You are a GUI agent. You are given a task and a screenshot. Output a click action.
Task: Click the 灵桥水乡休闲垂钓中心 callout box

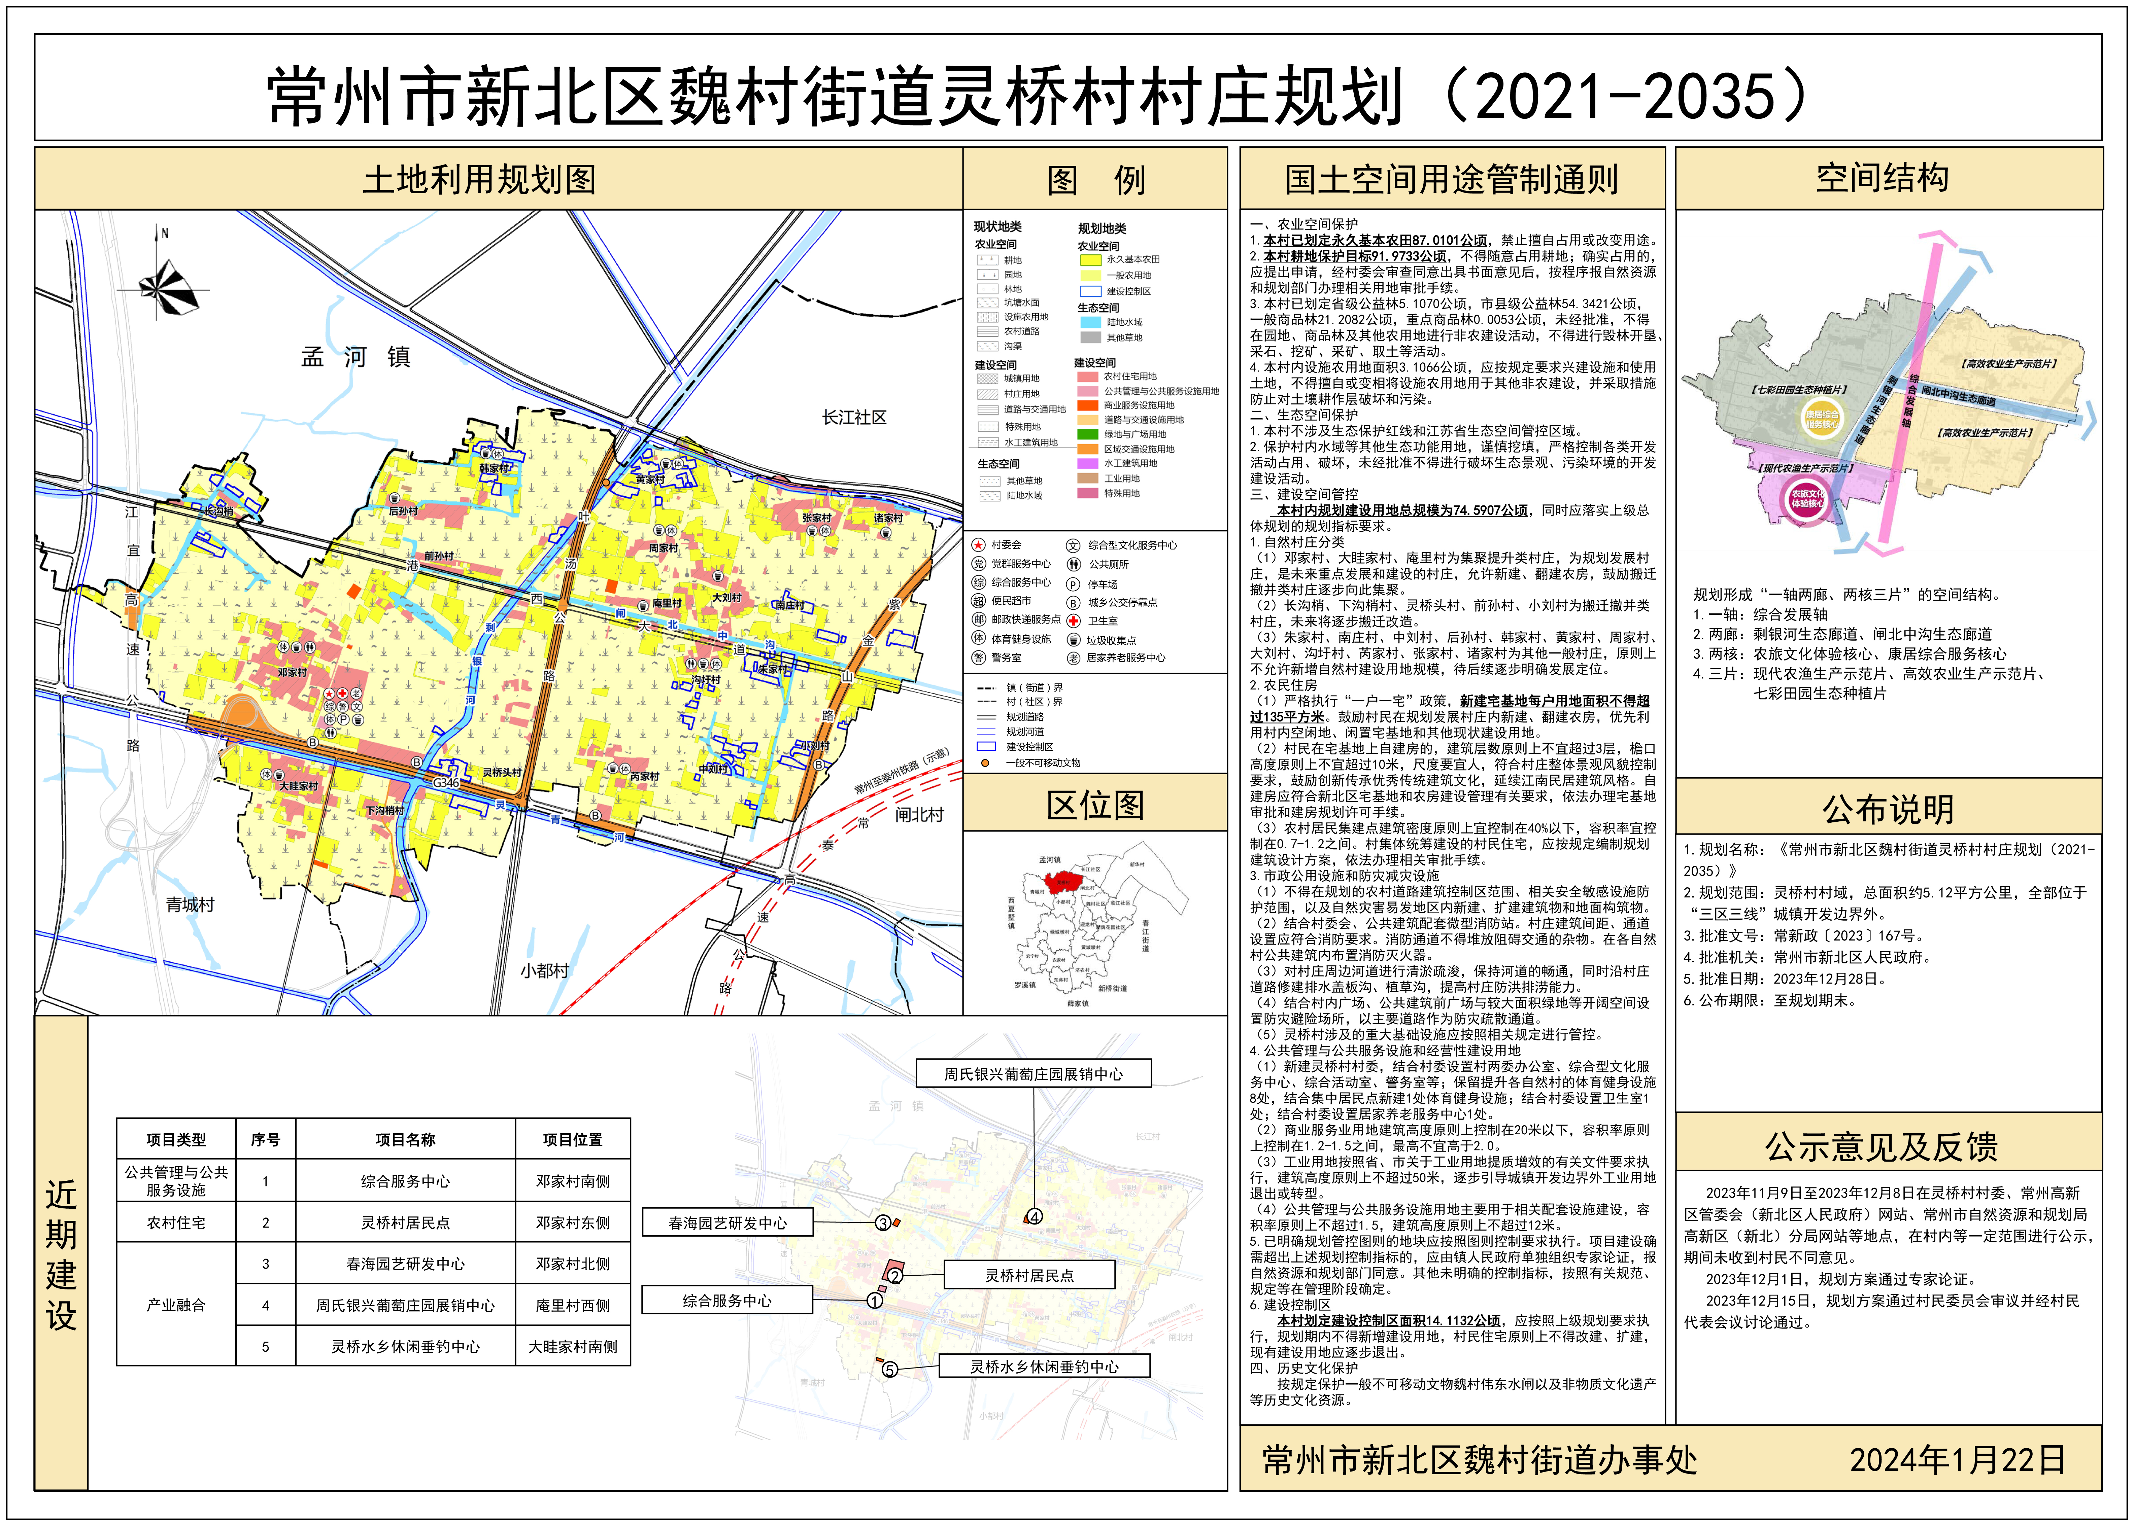(x=1044, y=1366)
